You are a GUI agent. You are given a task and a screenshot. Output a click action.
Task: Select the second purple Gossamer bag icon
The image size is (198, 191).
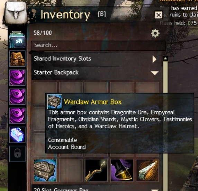click(17, 97)
